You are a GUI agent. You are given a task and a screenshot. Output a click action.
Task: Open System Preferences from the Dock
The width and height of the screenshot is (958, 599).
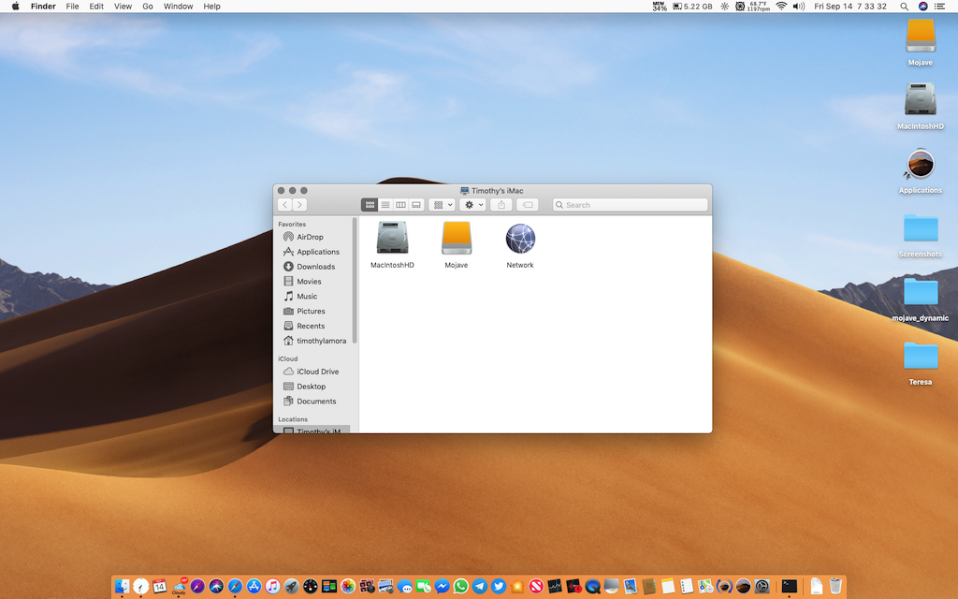[762, 586]
